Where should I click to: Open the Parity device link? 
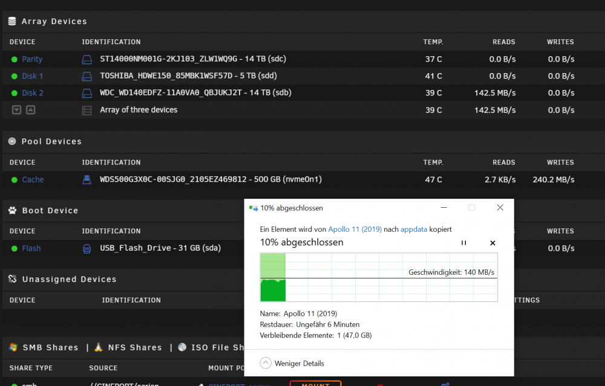pyautogui.click(x=32, y=59)
